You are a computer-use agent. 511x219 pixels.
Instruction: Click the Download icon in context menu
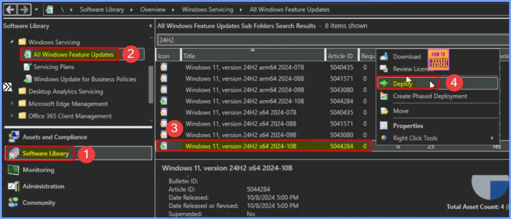[384, 57]
